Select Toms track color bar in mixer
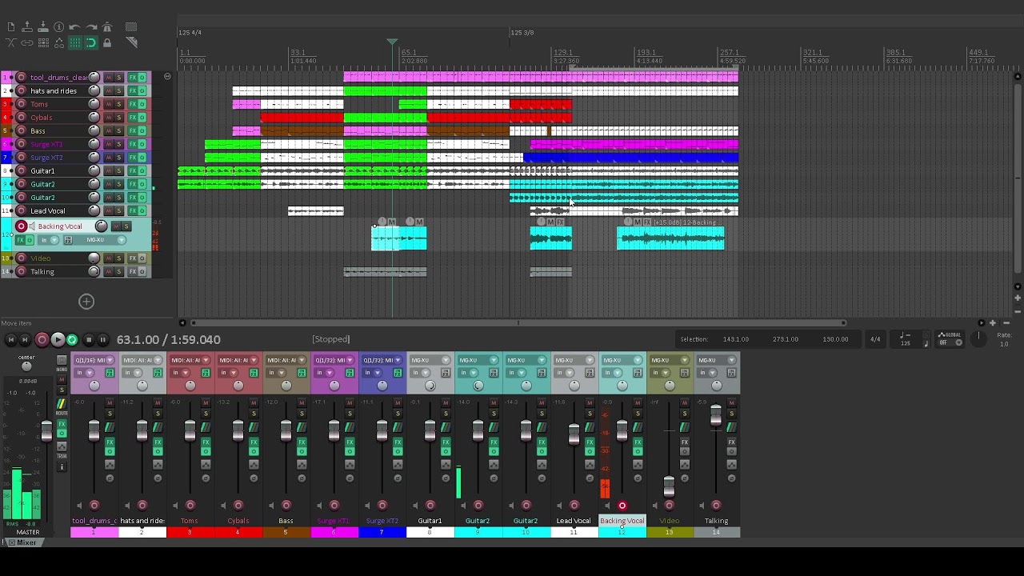Screen dimensions: 1024x576 click(x=190, y=532)
